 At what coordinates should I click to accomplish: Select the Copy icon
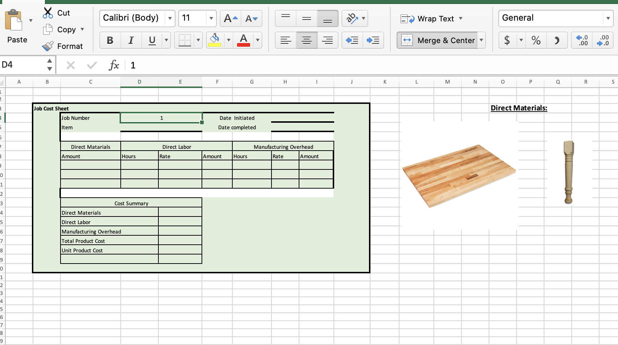47,29
